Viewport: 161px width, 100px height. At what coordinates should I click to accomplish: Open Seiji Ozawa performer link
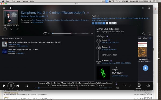click(36, 20)
